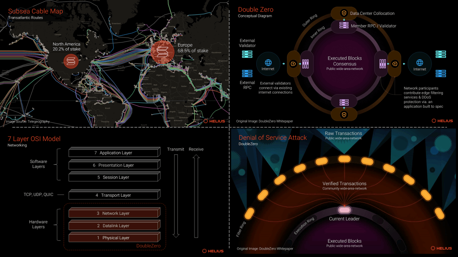Click the Denial of Service Attack title
The image size is (458, 257).
pyautogui.click(x=273, y=137)
